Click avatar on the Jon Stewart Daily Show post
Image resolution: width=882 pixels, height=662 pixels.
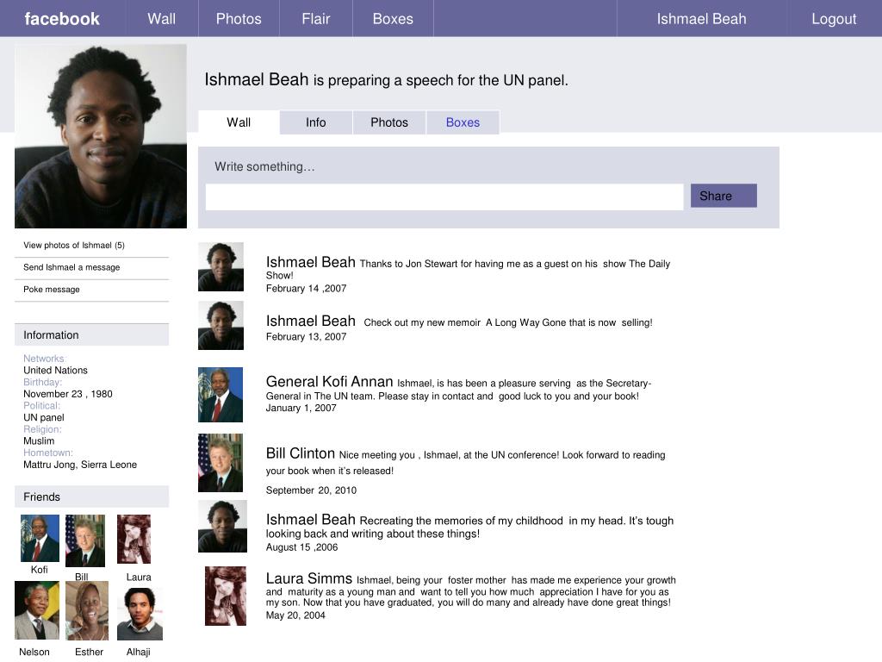(x=220, y=267)
